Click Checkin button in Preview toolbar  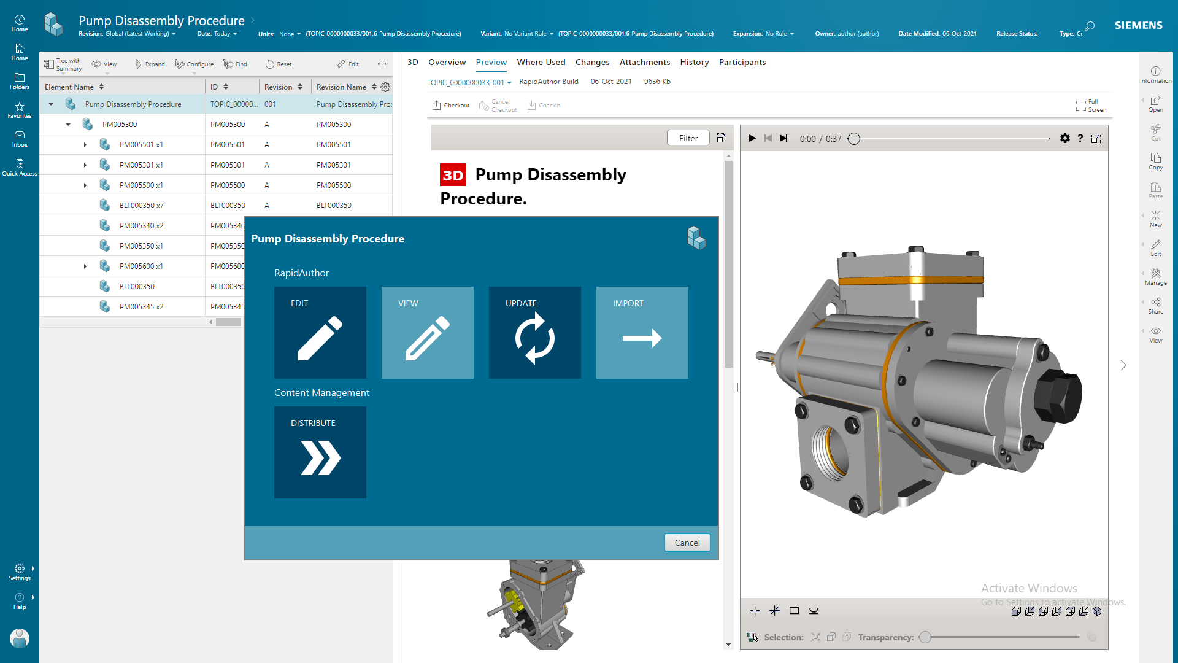[x=545, y=105]
